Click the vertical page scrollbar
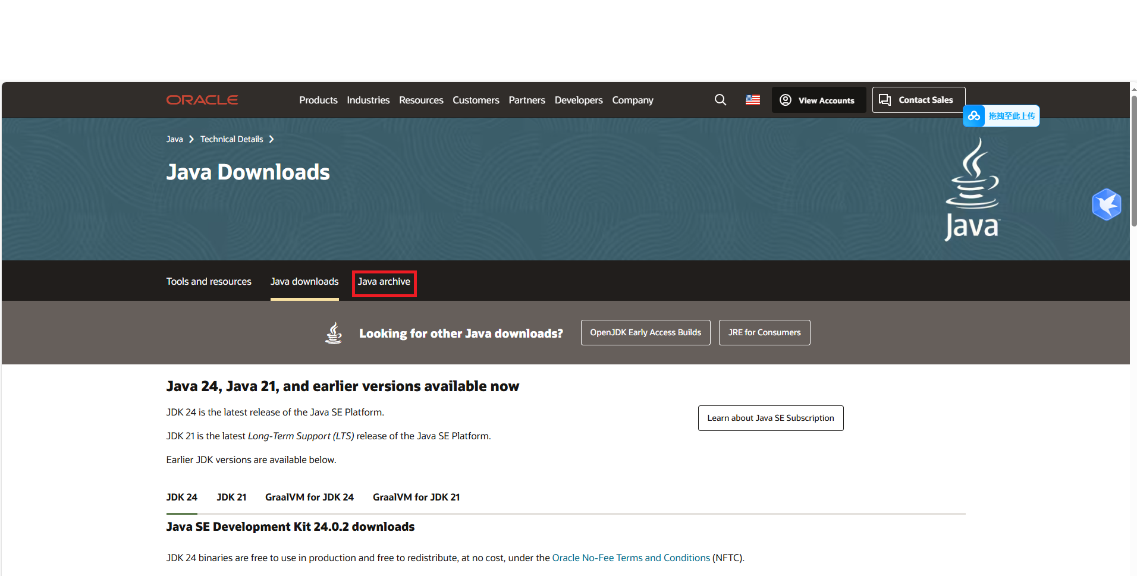 click(1133, 160)
